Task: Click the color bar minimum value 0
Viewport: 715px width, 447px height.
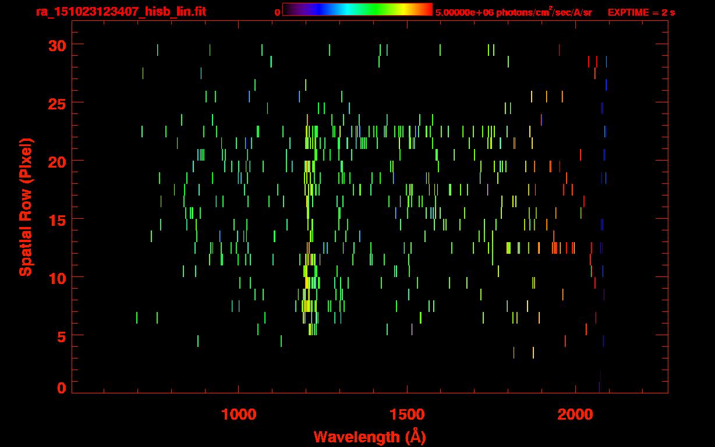Action: [x=277, y=12]
